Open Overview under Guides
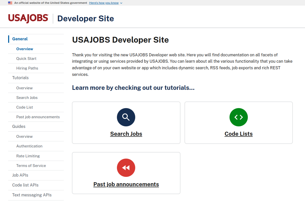Viewport: 305px width, 203px height. 36,137
